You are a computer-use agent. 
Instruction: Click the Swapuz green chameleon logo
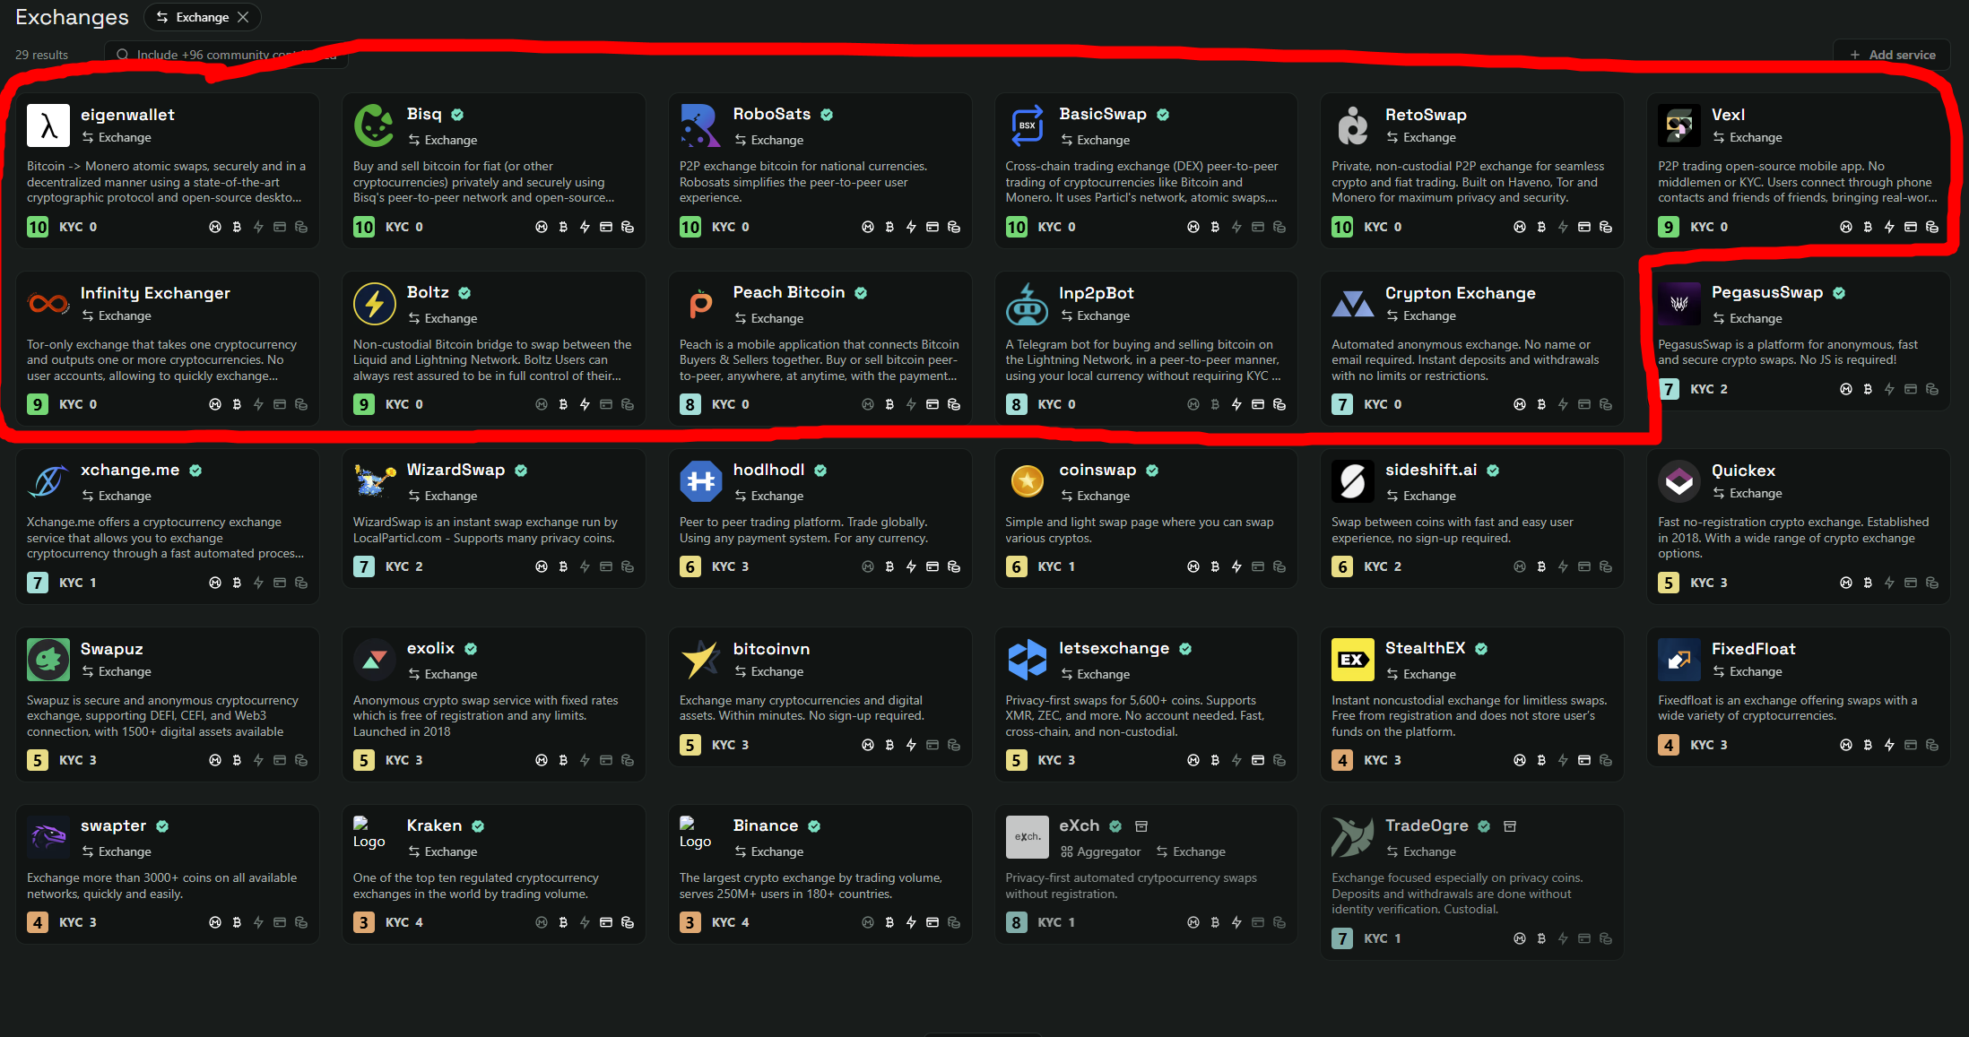tap(48, 660)
